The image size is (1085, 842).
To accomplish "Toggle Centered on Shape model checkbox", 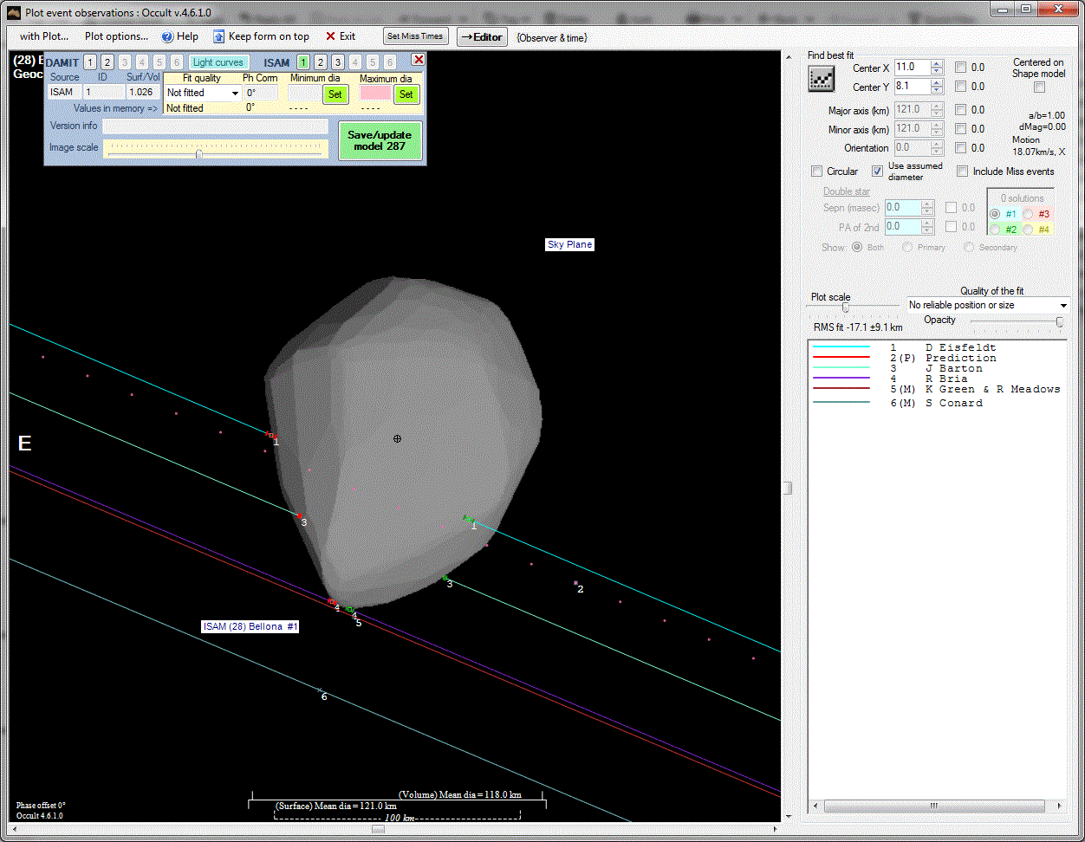I will [x=1039, y=87].
